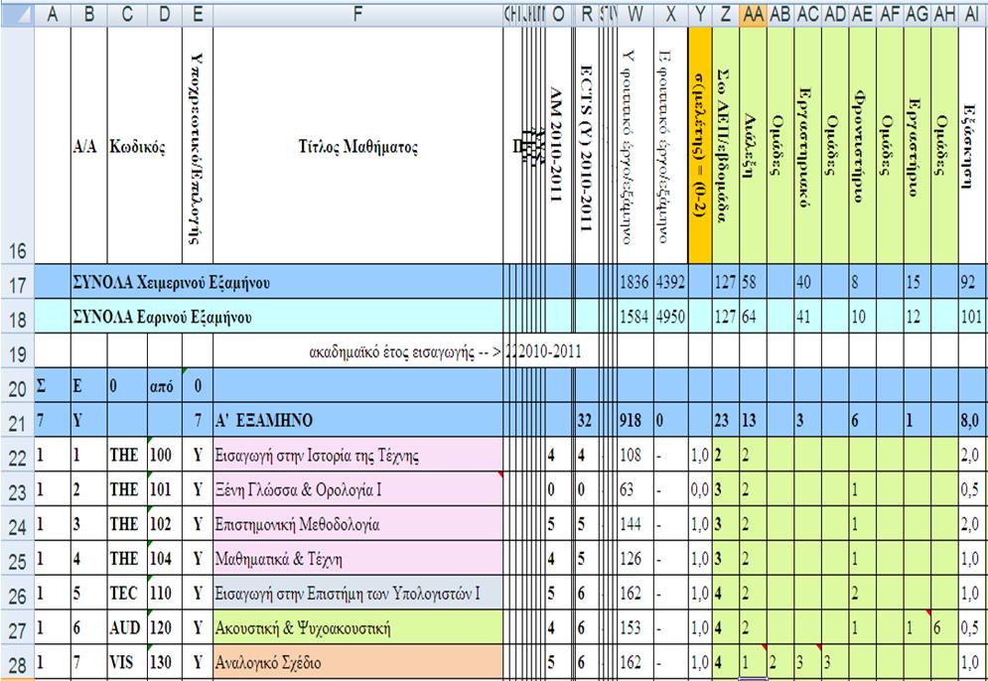Click 'Ακουστική & Ψυχοακουστική' cell
The width and height of the screenshot is (988, 681).
tap(357, 627)
